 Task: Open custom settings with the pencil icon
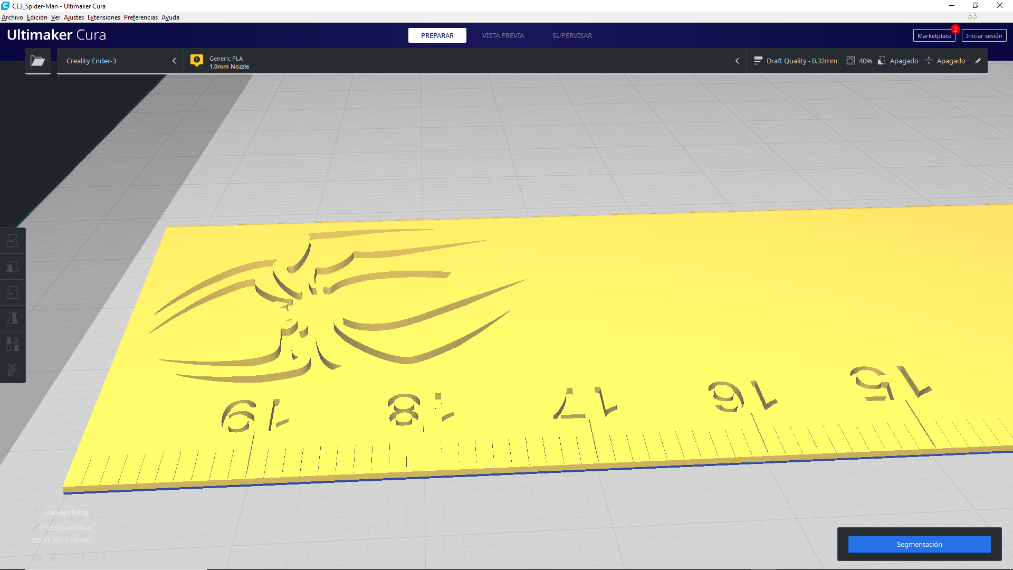(x=979, y=61)
